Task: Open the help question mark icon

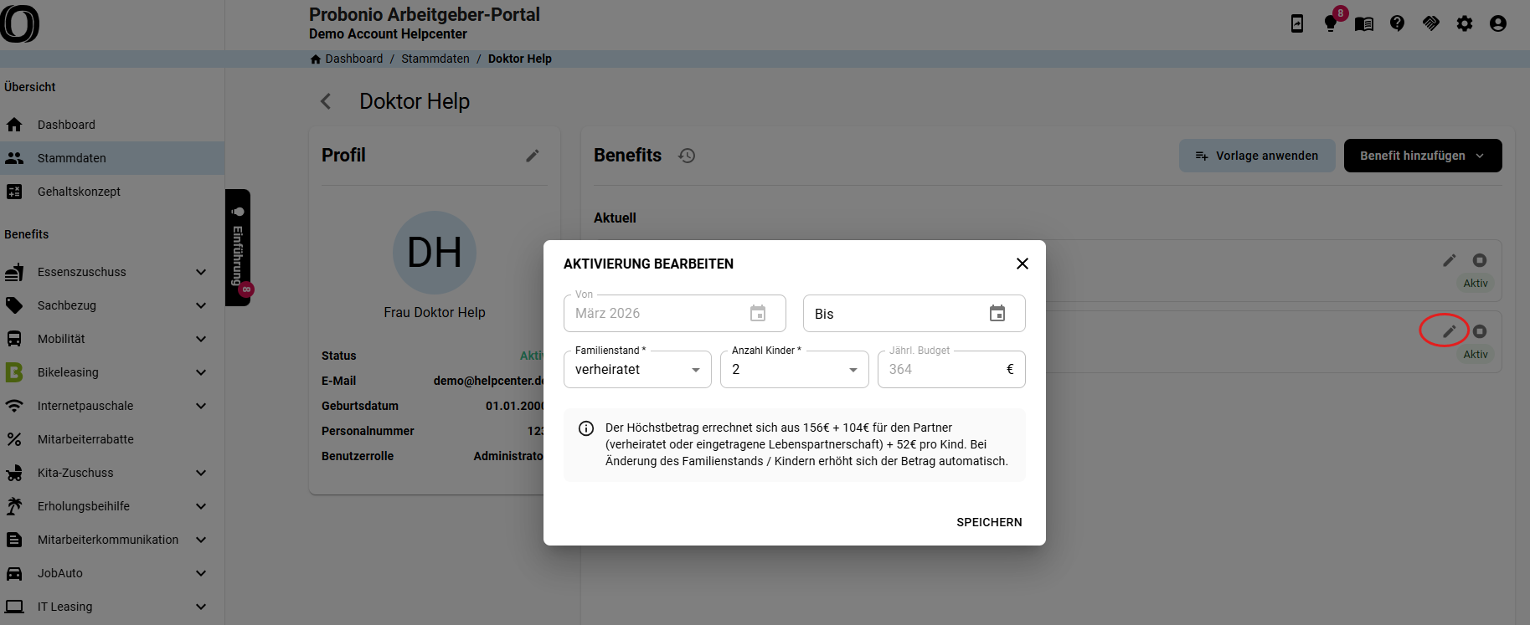Action: pyautogui.click(x=1397, y=23)
